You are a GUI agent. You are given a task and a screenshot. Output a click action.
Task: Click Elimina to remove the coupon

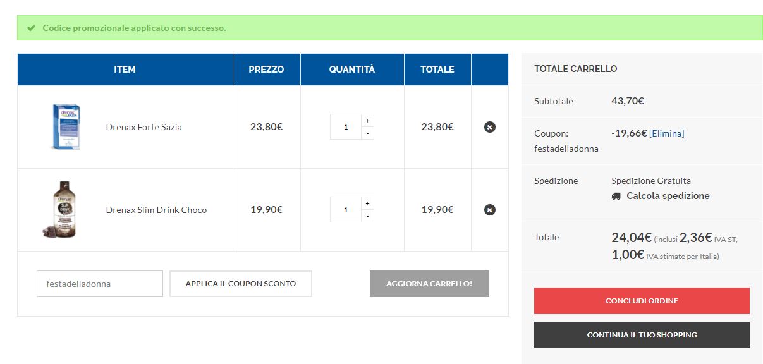666,133
